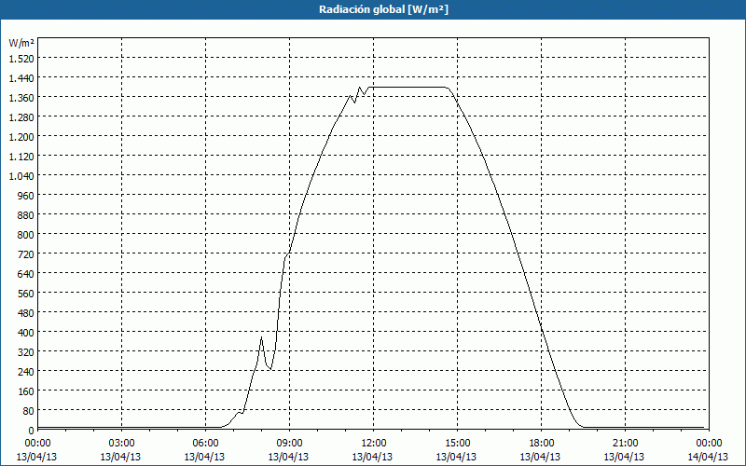Select the 480 axis value

click(x=26, y=313)
